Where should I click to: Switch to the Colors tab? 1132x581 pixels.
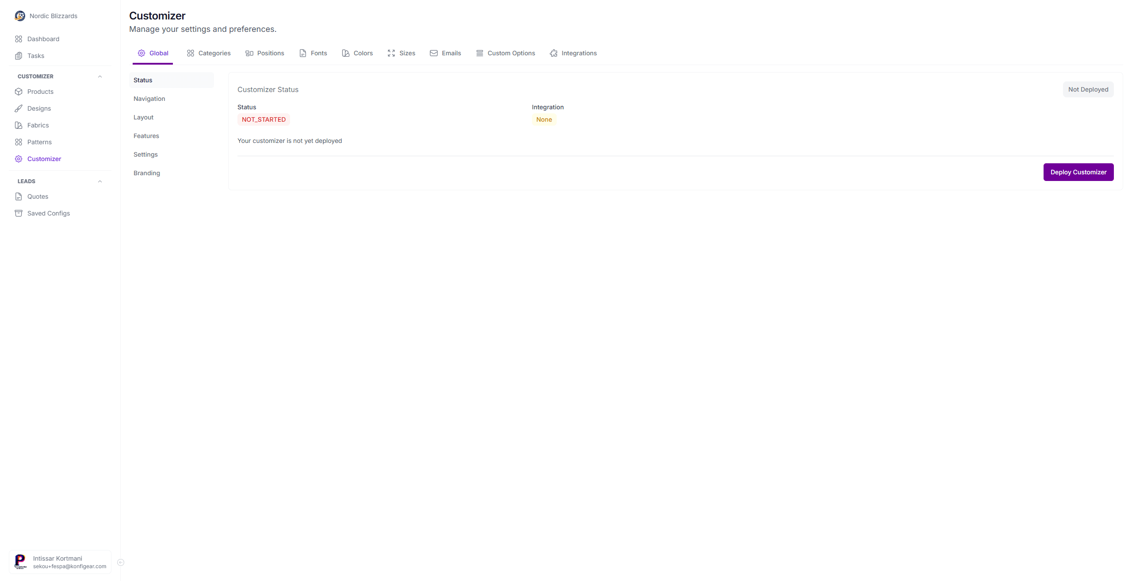[x=363, y=53]
